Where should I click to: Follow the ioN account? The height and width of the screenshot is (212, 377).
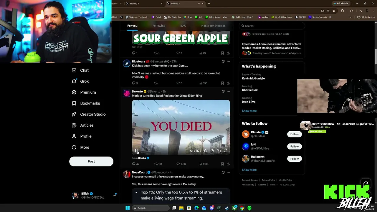[295, 146]
